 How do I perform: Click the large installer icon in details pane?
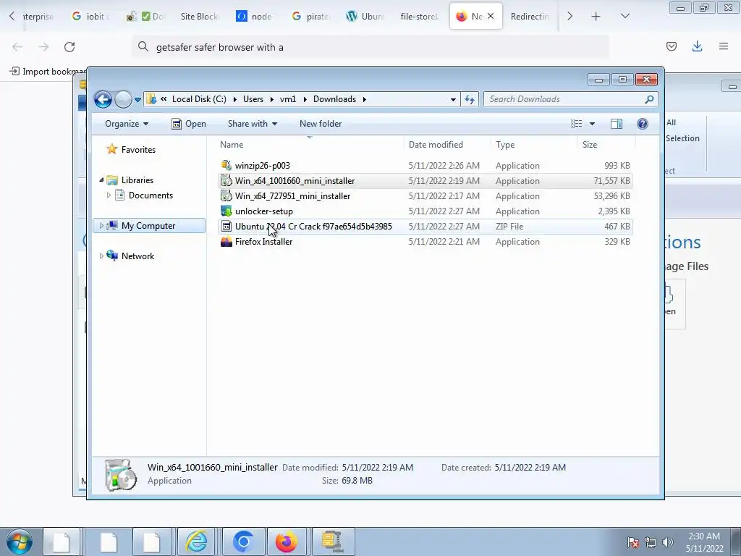point(121,475)
